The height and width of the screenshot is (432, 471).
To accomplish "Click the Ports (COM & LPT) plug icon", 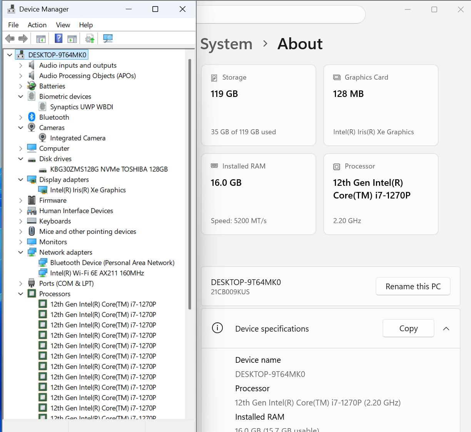I will click(x=32, y=284).
